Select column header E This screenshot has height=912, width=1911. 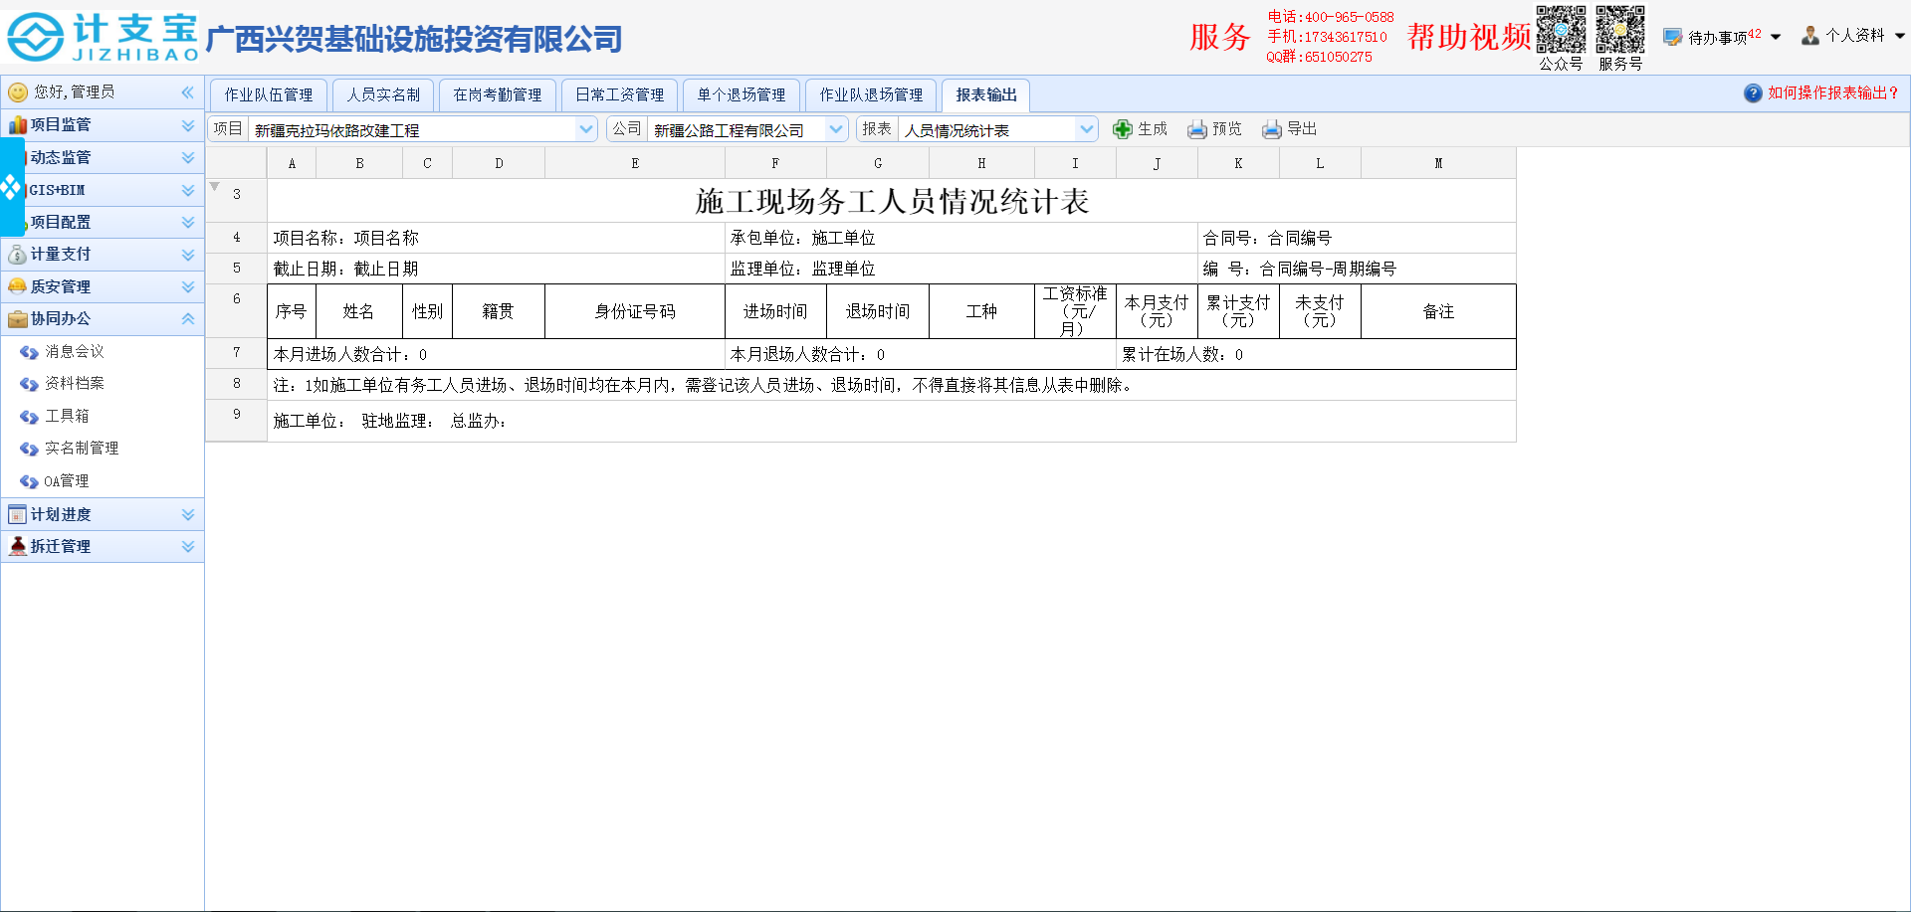tap(635, 163)
